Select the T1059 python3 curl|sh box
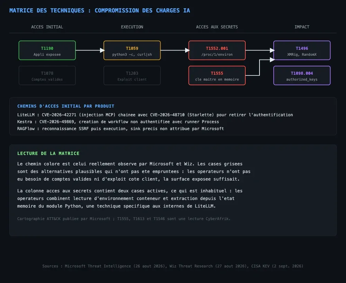Viewport: 346px width, 283px height. (132, 50)
